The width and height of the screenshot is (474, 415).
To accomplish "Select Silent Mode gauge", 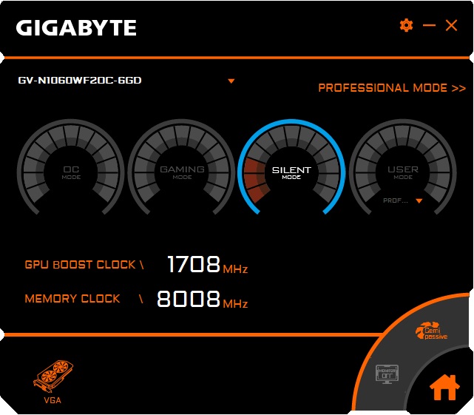I will point(291,167).
